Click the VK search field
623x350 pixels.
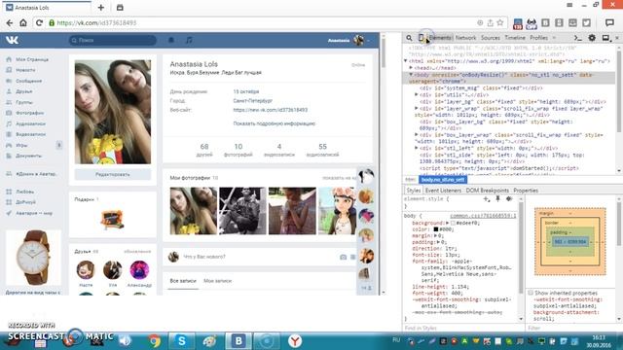click(x=113, y=40)
